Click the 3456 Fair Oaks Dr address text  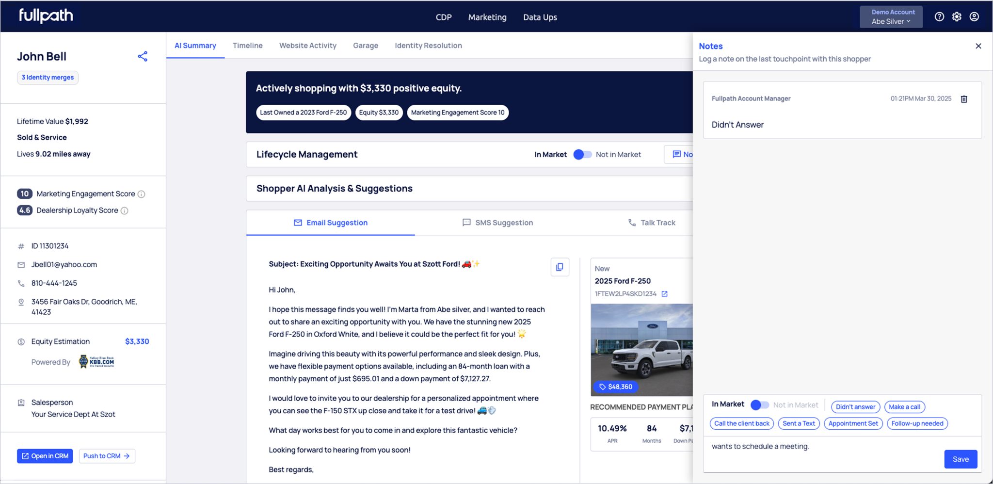84,307
